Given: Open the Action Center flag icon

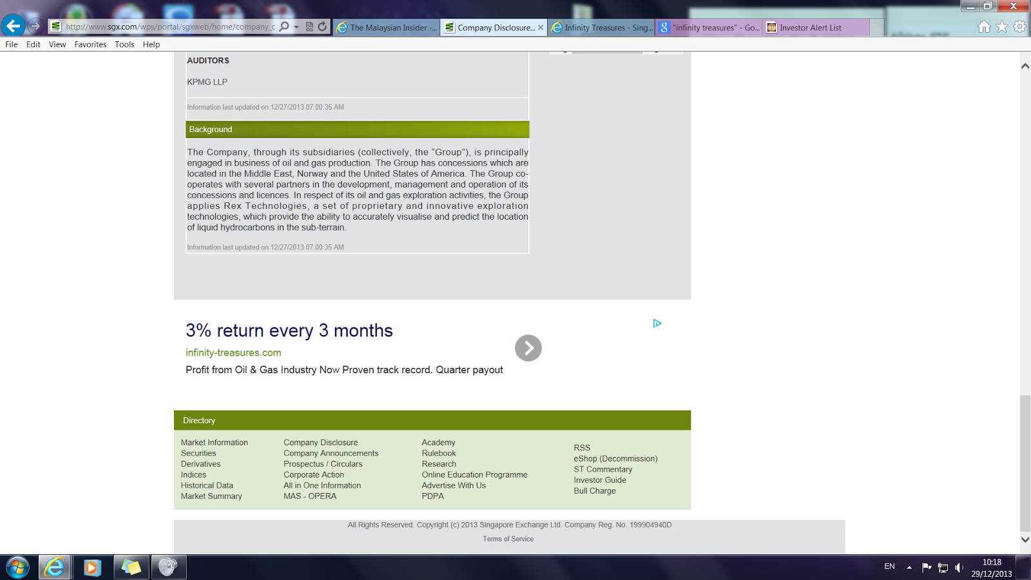Looking at the screenshot, I should (927, 567).
